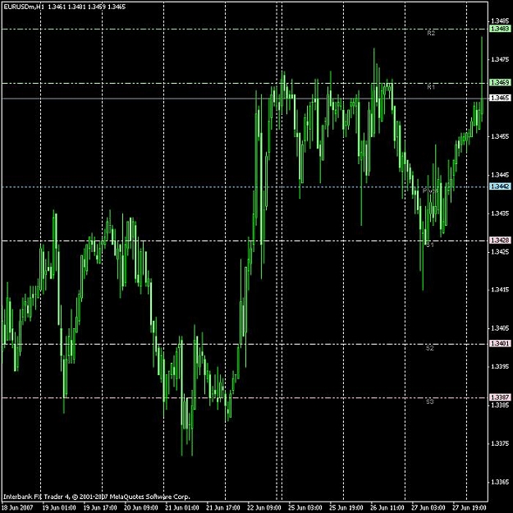Click the 21 Jun 01:00 time label
This screenshot has height=513, width=513.
[182, 508]
